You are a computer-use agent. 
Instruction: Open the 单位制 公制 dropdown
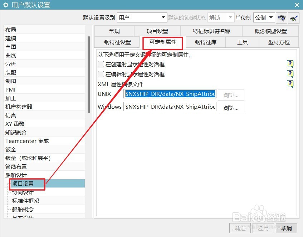[270, 17]
